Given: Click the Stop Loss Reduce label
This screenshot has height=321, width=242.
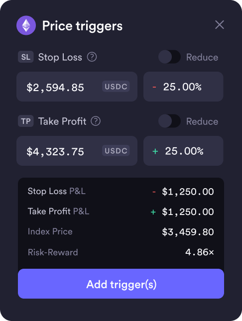Looking at the screenshot, I should (x=202, y=57).
